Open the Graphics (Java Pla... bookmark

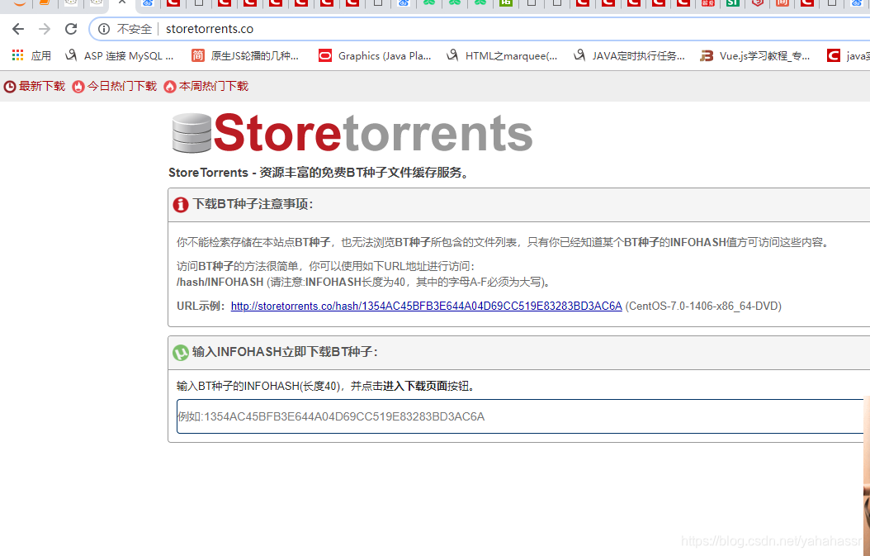[375, 55]
